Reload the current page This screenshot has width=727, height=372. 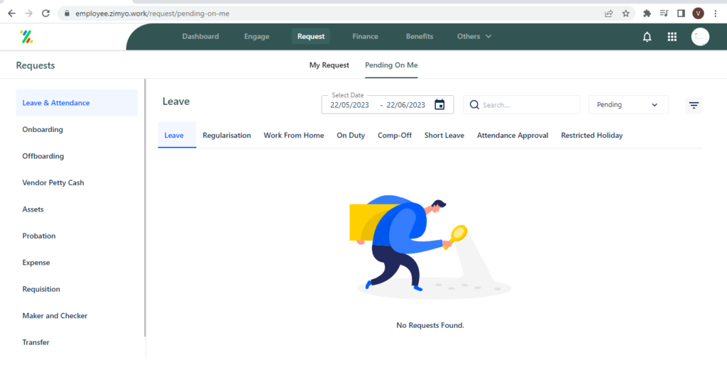[x=45, y=13]
